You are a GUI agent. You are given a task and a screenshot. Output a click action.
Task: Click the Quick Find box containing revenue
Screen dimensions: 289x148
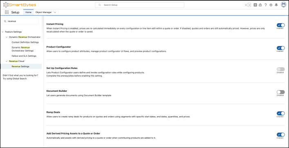coord(20,21)
